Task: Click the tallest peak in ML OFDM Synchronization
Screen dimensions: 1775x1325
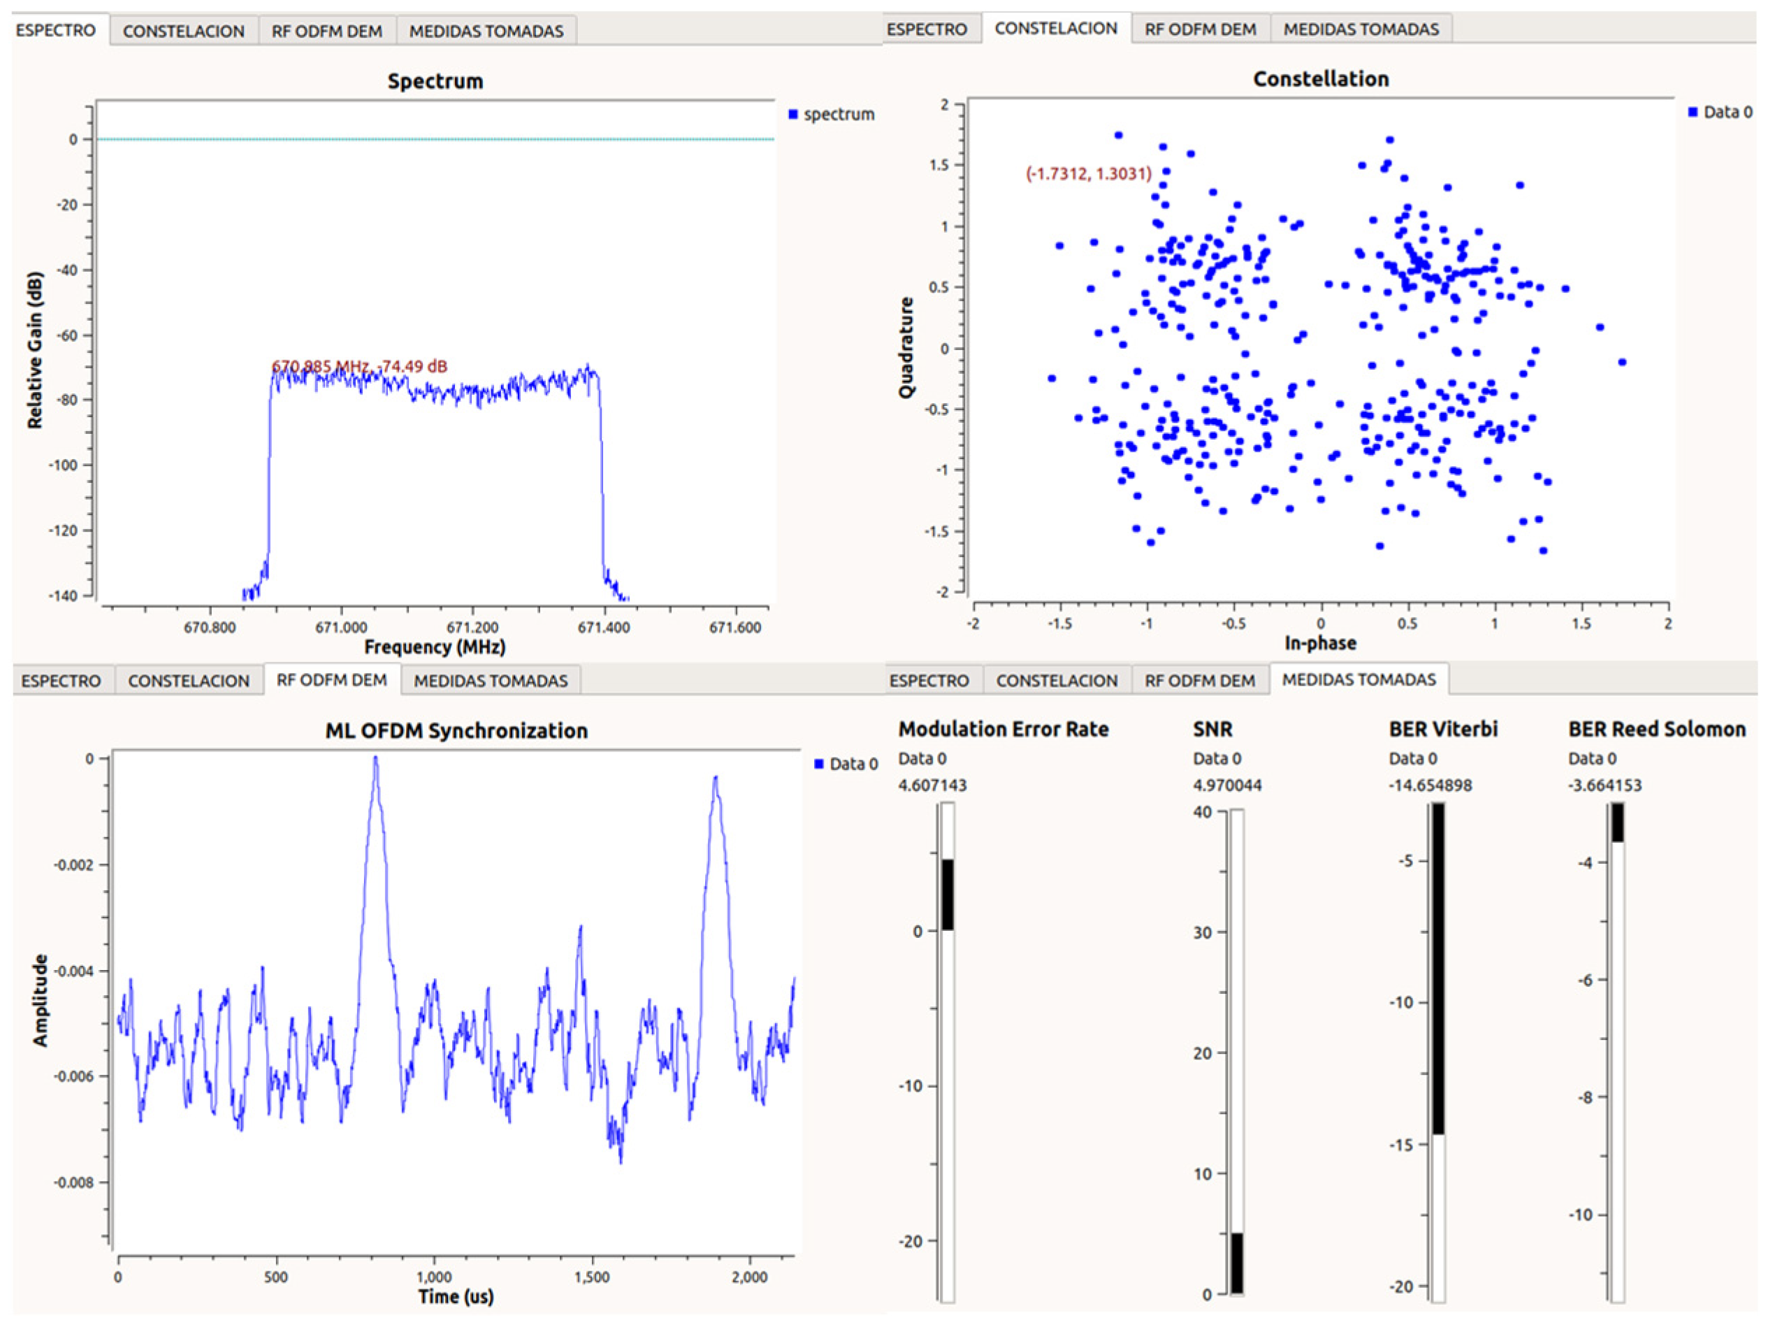Action: tap(375, 760)
